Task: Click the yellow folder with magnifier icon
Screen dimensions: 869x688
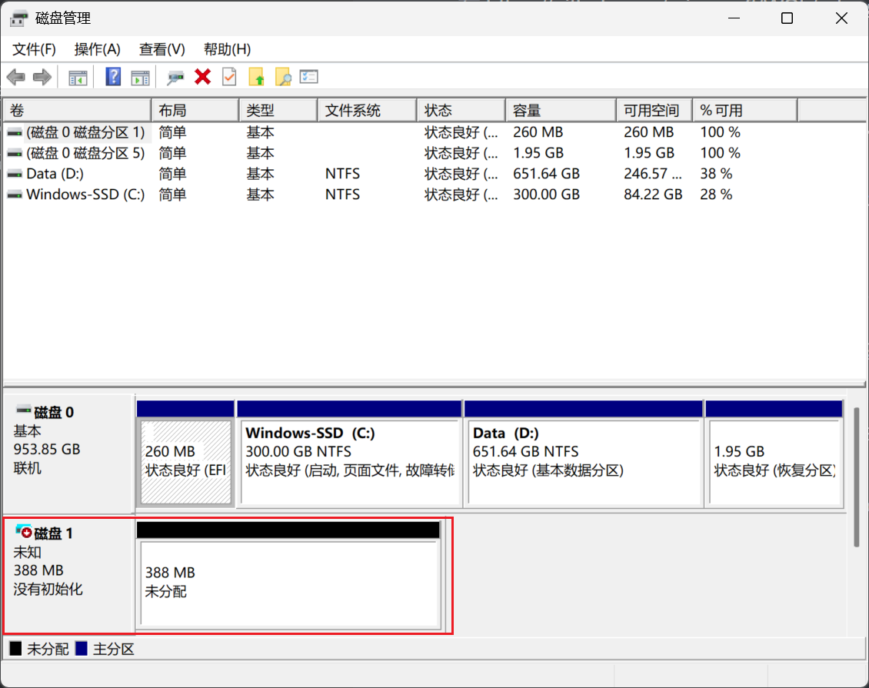Action: pos(283,77)
